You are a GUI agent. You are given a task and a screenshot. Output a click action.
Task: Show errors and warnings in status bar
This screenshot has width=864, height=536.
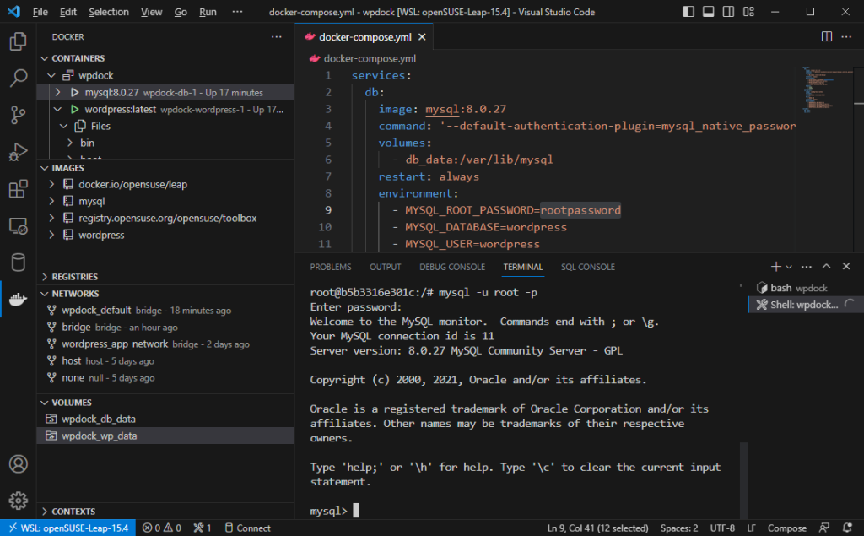click(162, 528)
